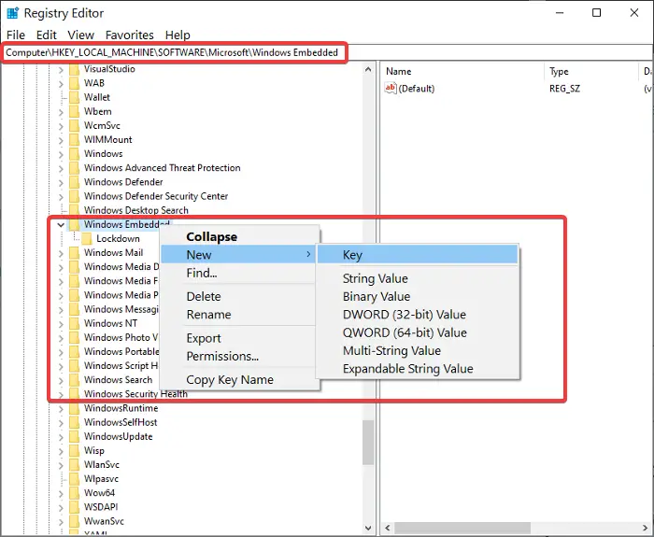
Task: Choose String Value in the submenu
Action: [417, 278]
